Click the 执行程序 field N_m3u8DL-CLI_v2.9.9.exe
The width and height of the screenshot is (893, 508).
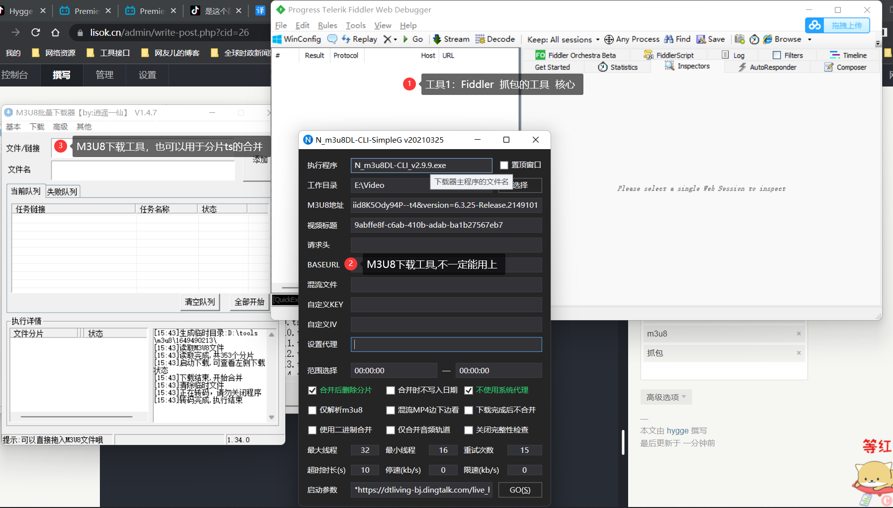(421, 165)
